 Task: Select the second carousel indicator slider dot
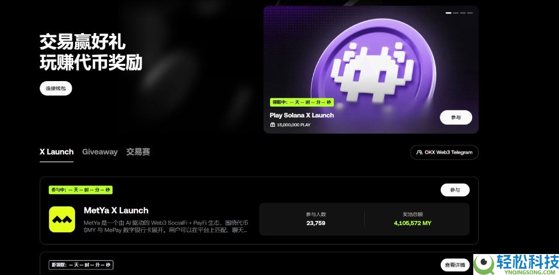pos(457,13)
